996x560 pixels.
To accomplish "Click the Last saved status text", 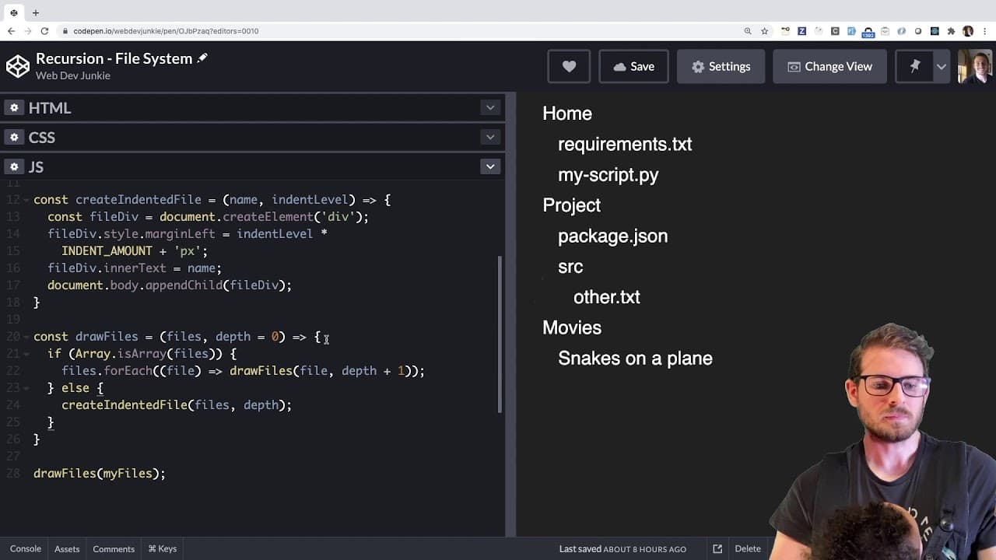I will point(622,548).
